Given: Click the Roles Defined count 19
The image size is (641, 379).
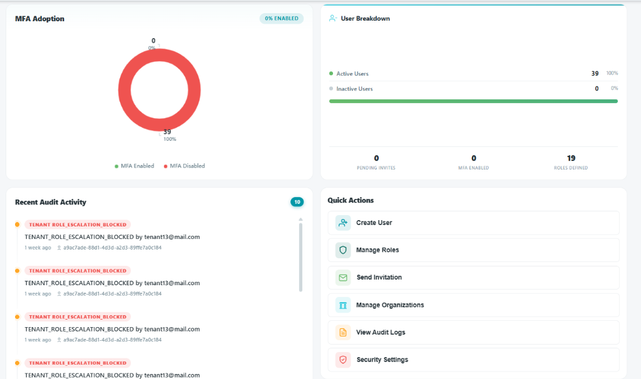Looking at the screenshot, I should pyautogui.click(x=571, y=158).
